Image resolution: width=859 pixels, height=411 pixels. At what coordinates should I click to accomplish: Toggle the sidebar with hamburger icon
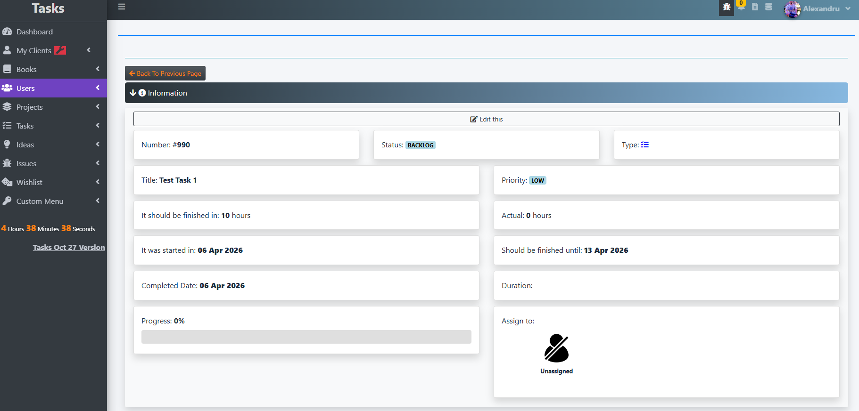click(x=122, y=7)
